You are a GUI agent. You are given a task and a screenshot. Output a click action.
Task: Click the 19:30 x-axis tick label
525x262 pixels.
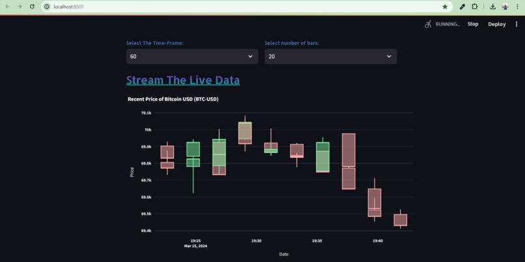pos(257,241)
